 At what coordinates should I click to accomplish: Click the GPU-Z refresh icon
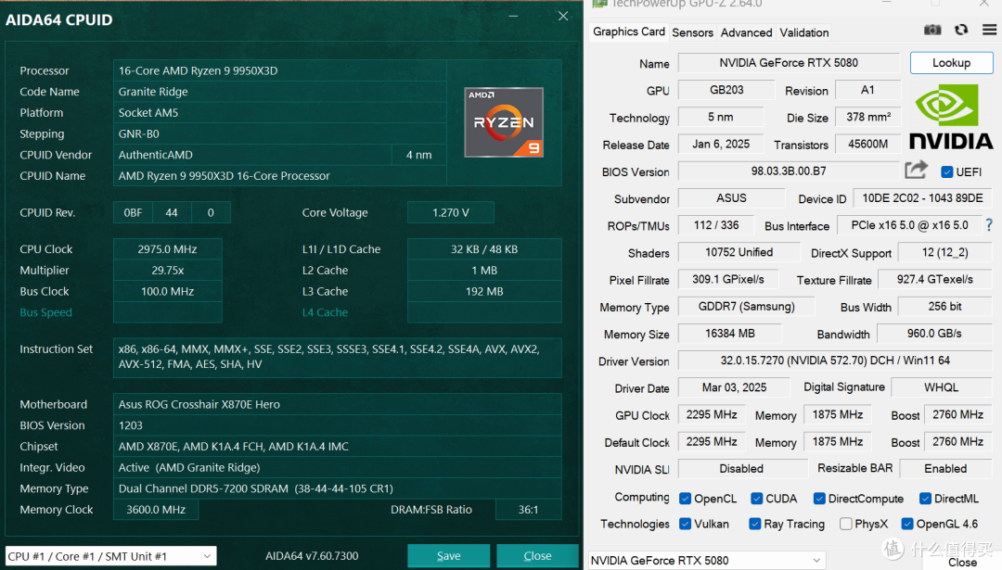[x=961, y=30]
